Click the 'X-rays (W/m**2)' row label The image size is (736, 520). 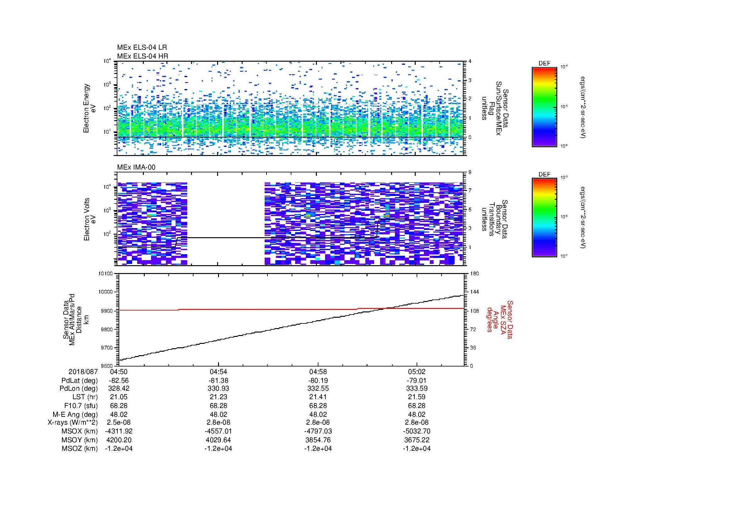(x=73, y=422)
